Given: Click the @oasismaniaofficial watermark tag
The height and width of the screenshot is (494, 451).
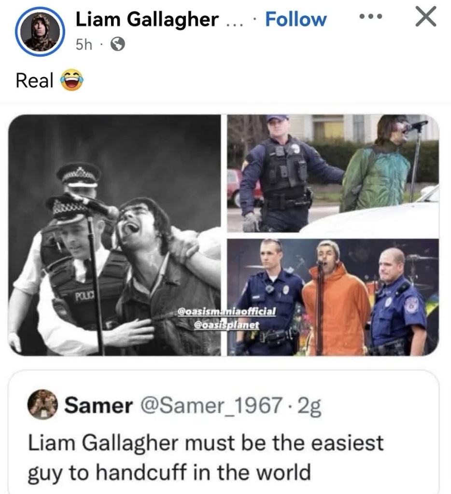Looking at the screenshot, I should [227, 311].
